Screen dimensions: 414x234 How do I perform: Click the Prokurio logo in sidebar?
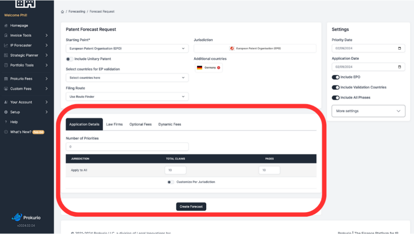click(26, 217)
